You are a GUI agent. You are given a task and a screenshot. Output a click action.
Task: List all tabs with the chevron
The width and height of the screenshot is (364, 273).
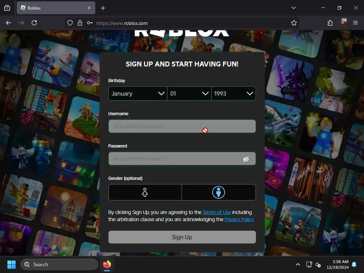point(293,8)
